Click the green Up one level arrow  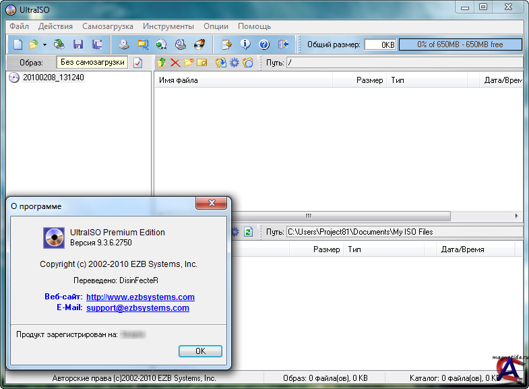point(161,63)
